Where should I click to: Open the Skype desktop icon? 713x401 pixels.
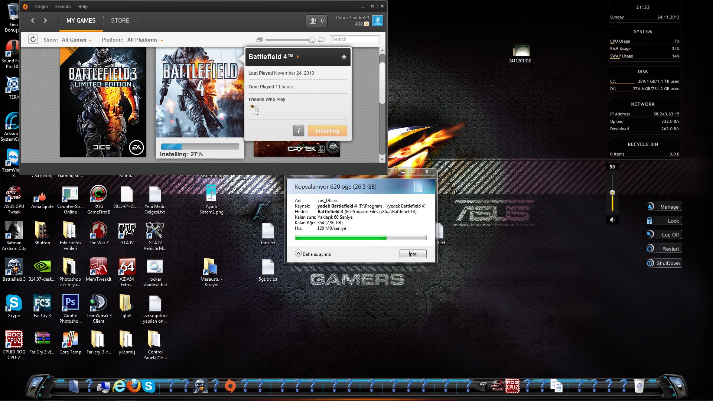(x=14, y=307)
